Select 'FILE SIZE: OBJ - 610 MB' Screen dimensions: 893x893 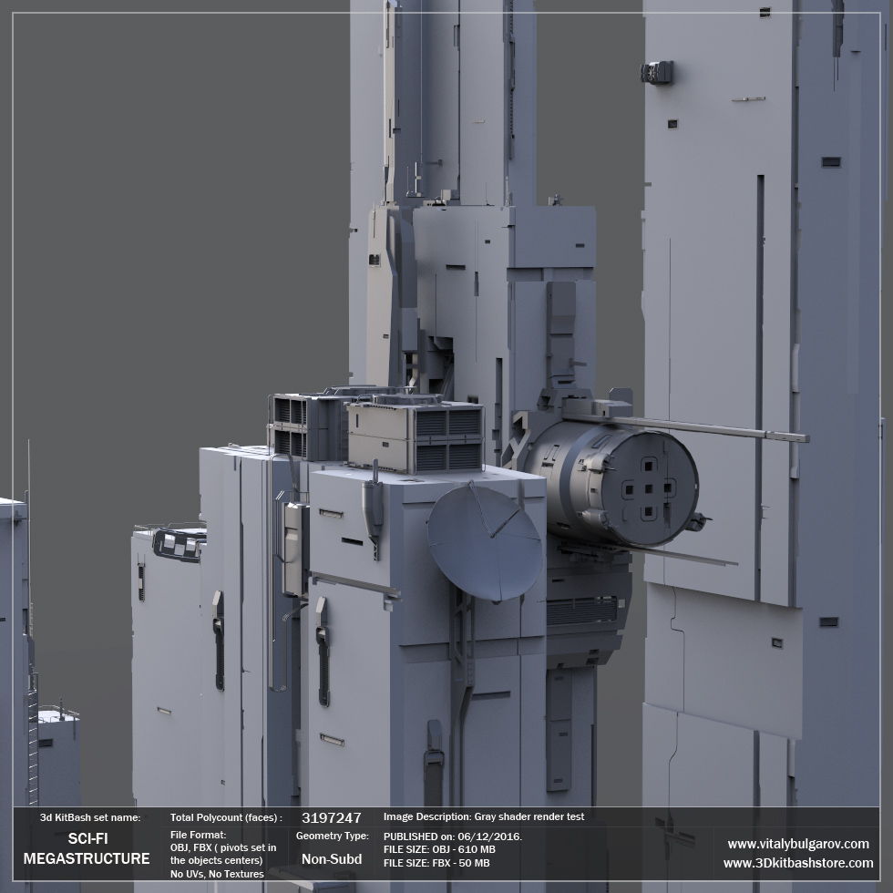(439, 849)
